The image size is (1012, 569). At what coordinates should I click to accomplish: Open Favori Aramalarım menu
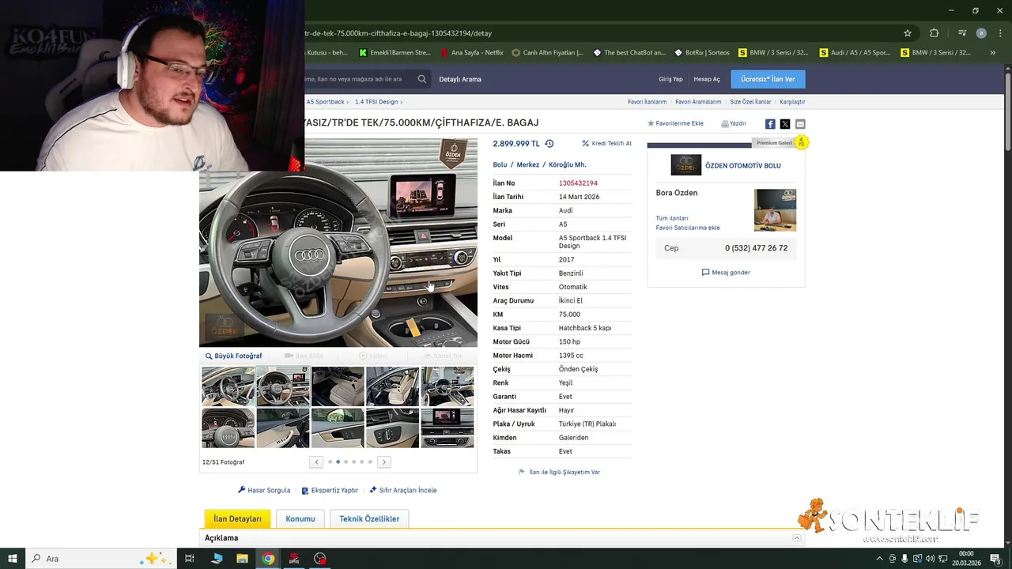pyautogui.click(x=698, y=102)
